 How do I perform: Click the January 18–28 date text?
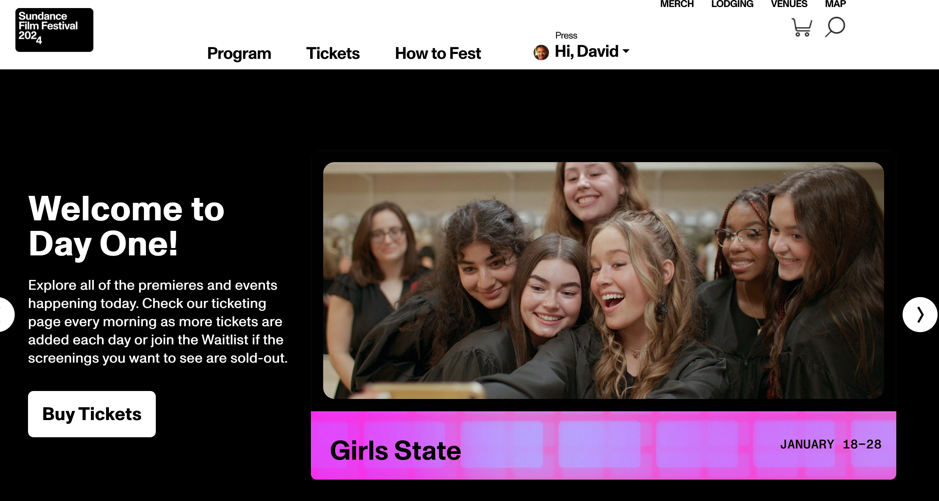pos(831,445)
